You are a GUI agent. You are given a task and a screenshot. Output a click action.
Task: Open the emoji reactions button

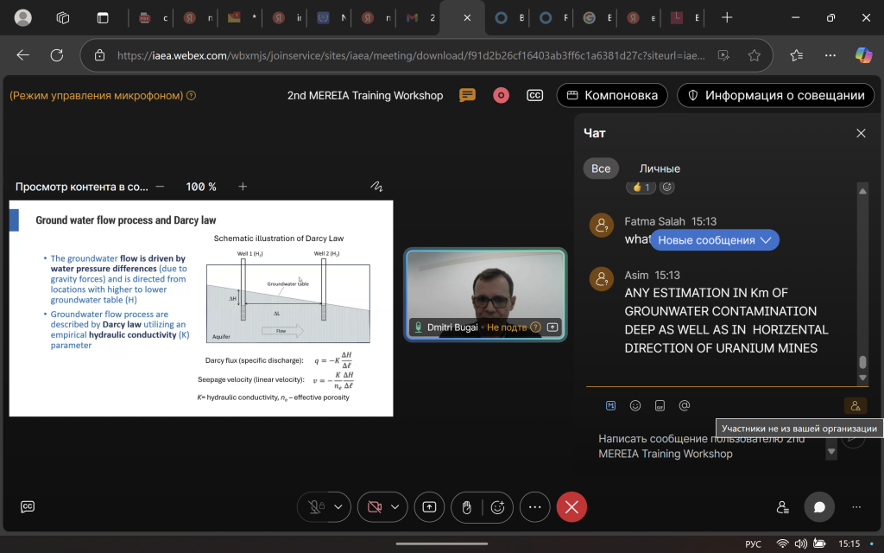click(x=497, y=507)
